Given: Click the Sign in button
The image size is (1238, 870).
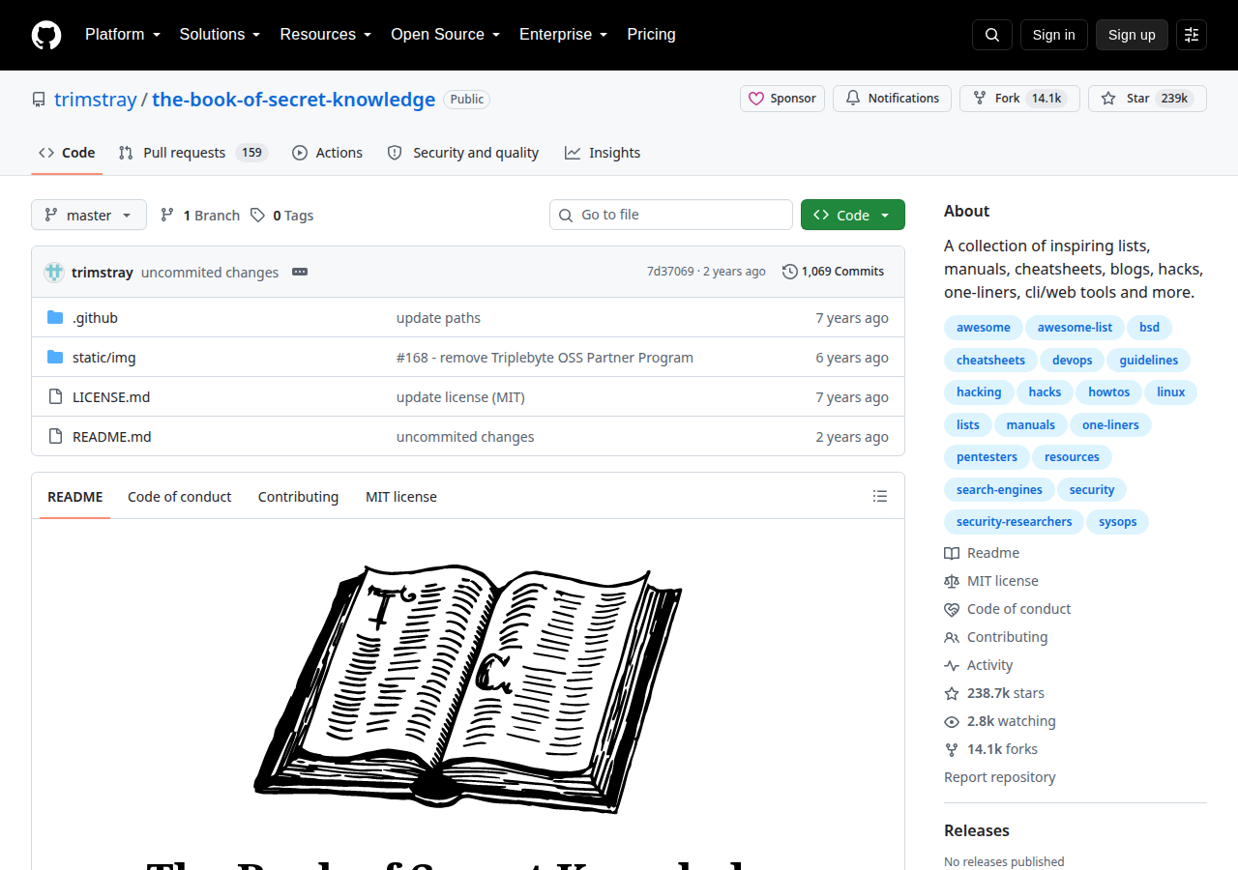Looking at the screenshot, I should pos(1054,35).
